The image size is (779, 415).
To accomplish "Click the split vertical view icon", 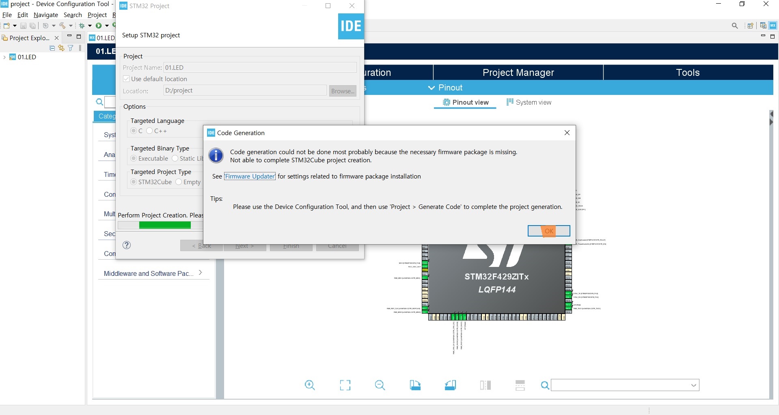I will point(486,385).
